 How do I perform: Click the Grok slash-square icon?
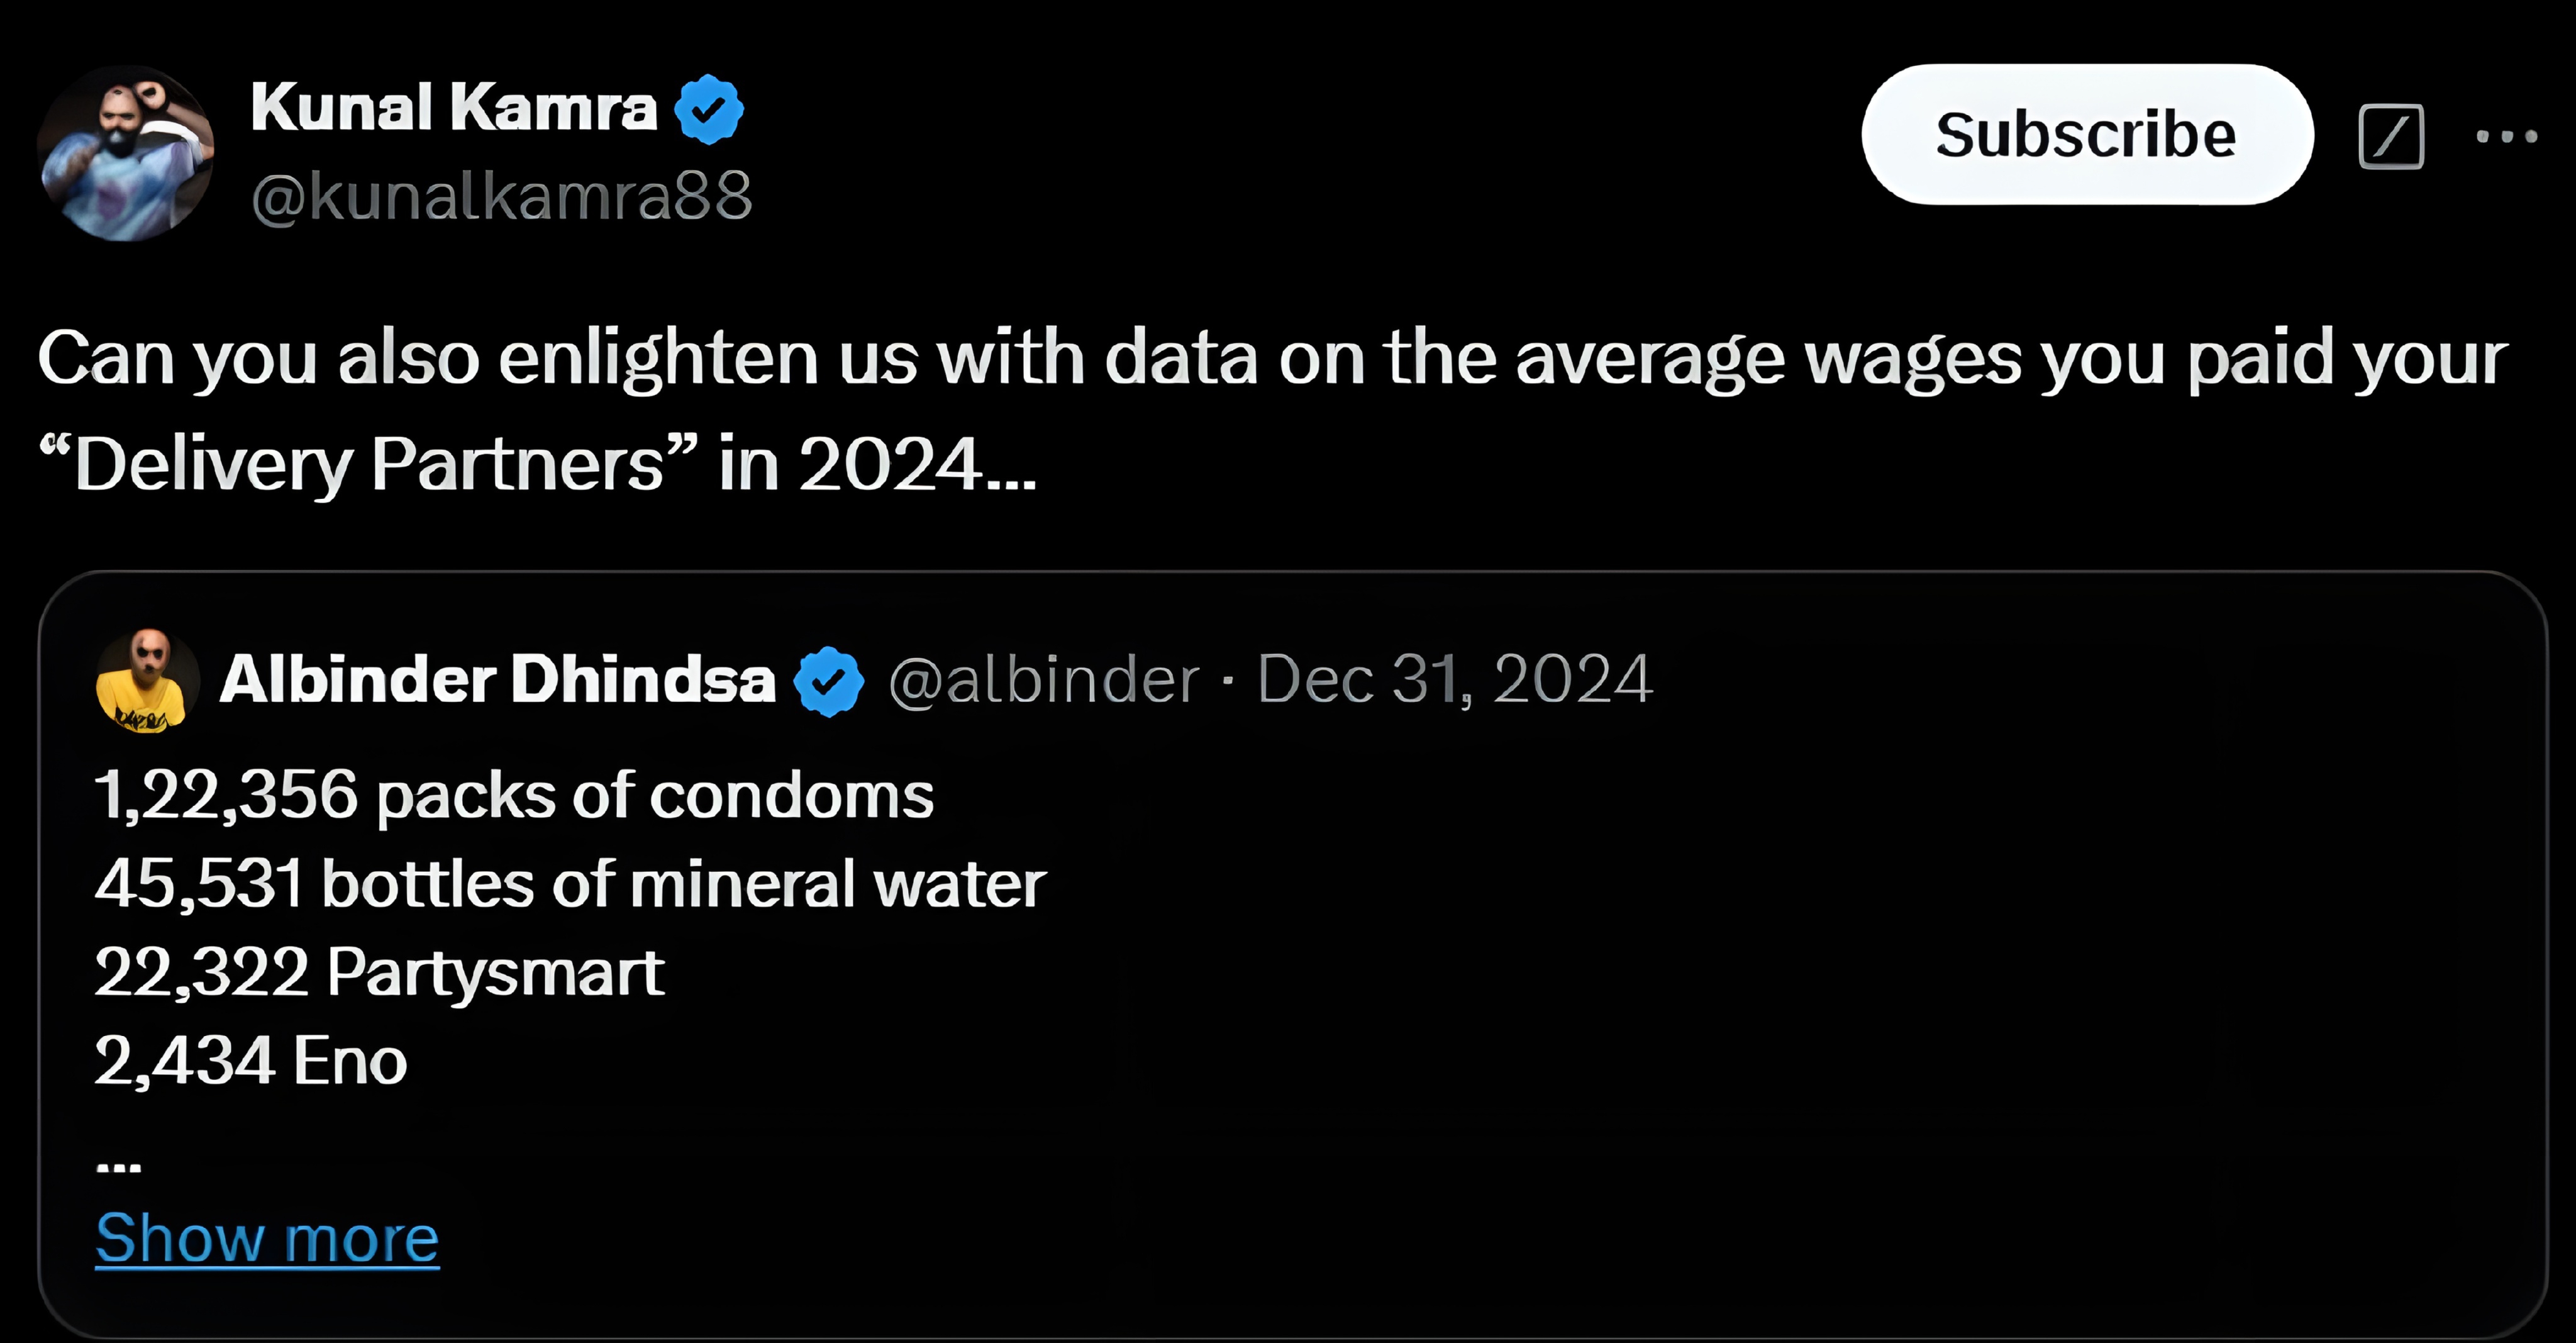pos(2391,136)
